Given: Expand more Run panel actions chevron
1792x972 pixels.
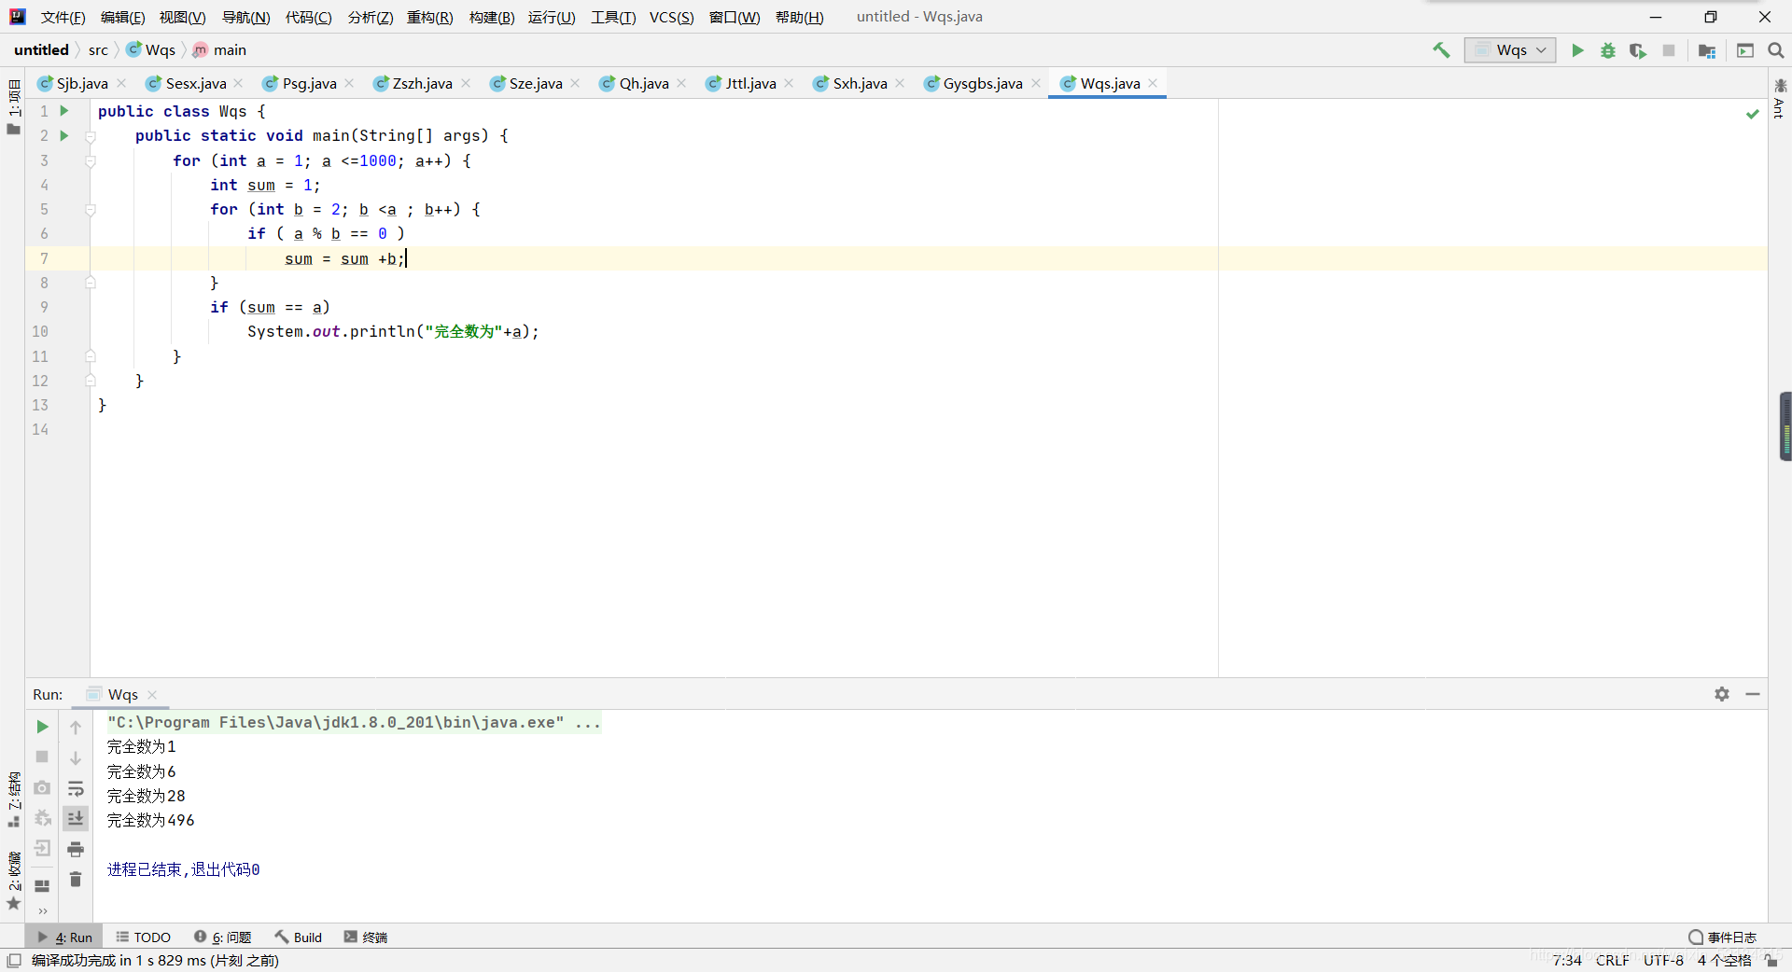Looking at the screenshot, I should pyautogui.click(x=42, y=910).
